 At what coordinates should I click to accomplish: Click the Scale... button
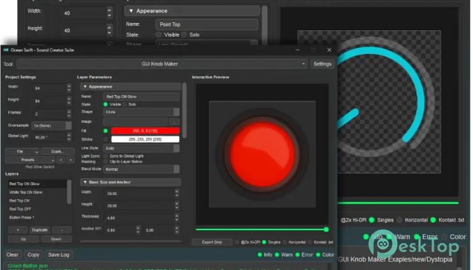coord(57,151)
